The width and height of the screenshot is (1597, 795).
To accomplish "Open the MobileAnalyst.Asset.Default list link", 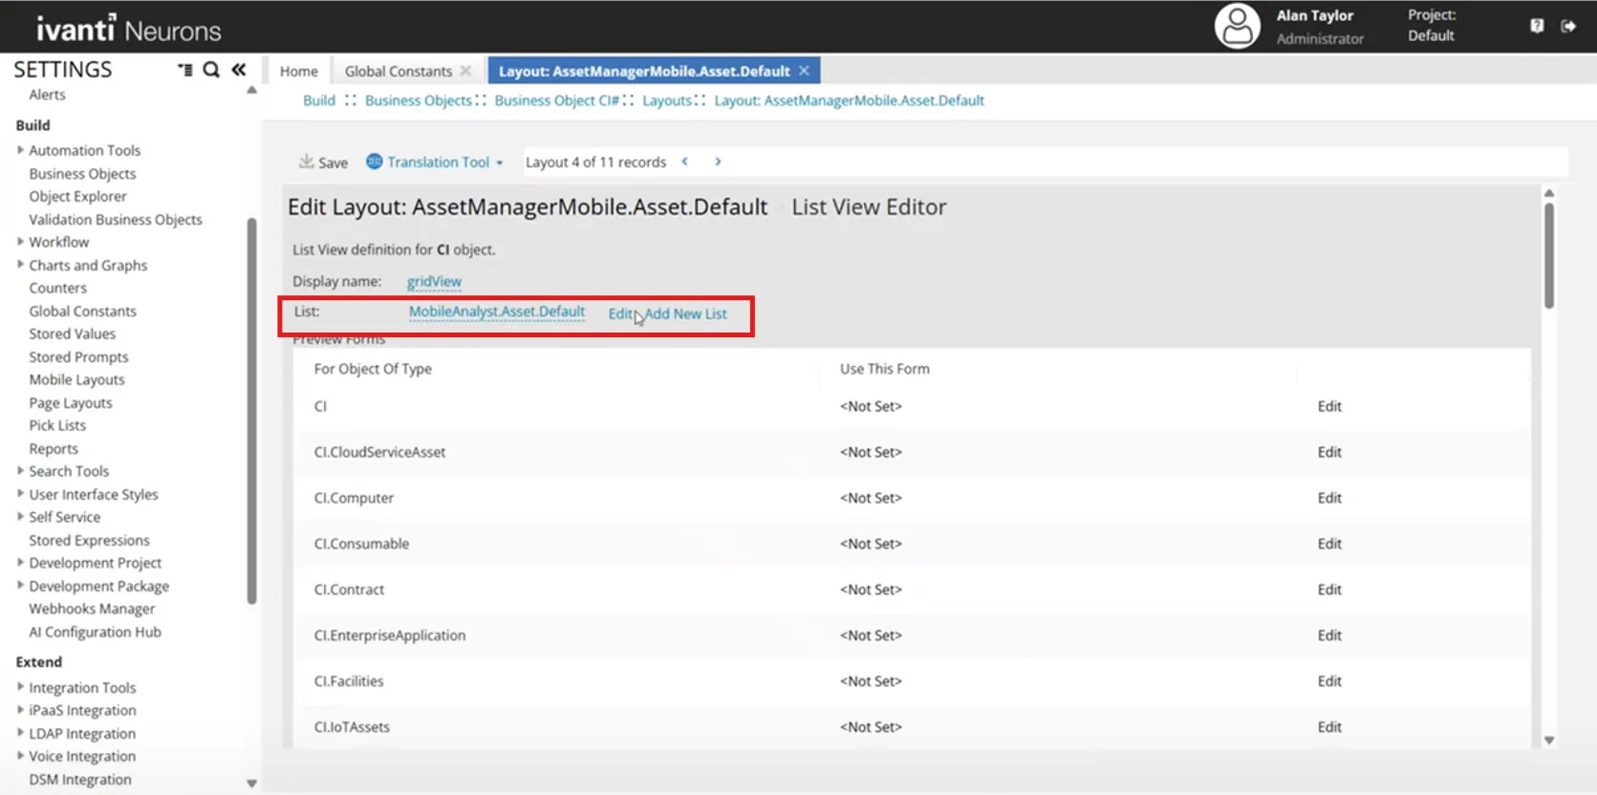I will pyautogui.click(x=497, y=312).
